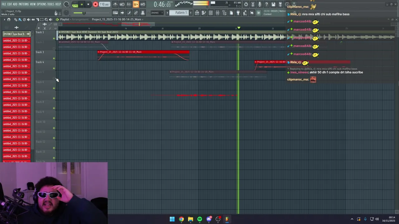
Task: Select the Playback speaker tool in playlist
Action: 50,20
